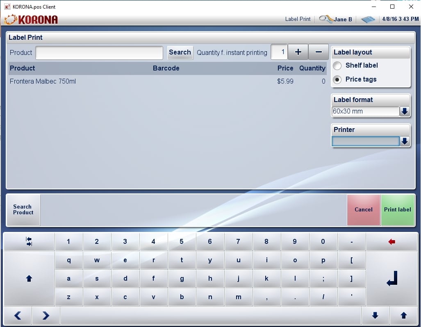Tap the 1 key on virtual keyboard

tap(68, 242)
